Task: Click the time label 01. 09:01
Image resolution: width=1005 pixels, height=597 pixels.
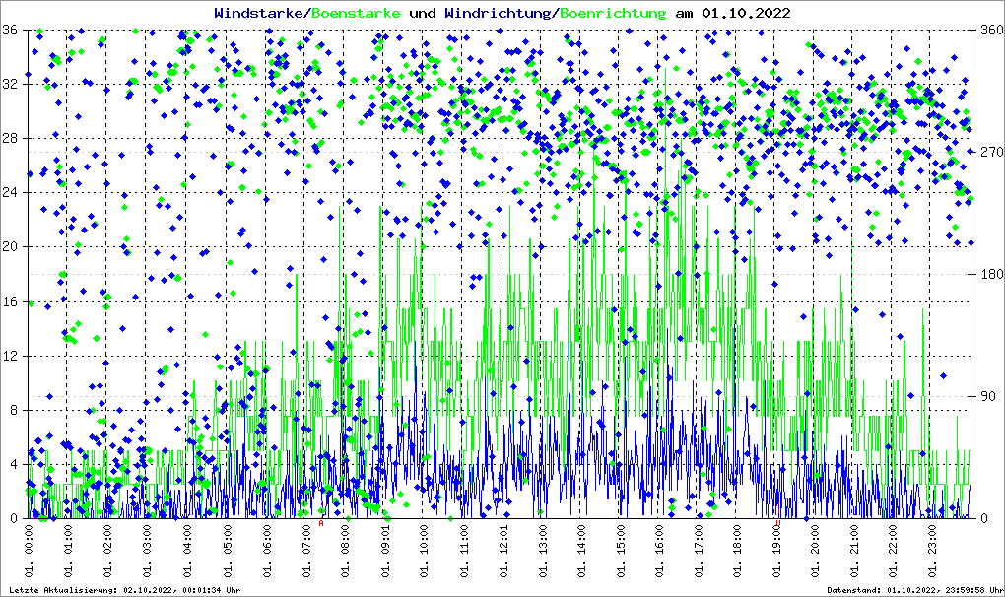Action: coord(385,552)
